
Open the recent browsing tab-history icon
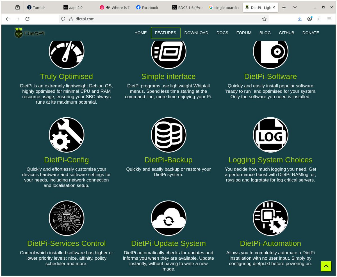(18, 8)
